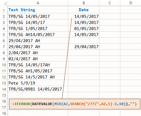This screenshot has width=141, height=116.
Task: Select cell 'Pete 5/9/19'
Action: [38, 83]
